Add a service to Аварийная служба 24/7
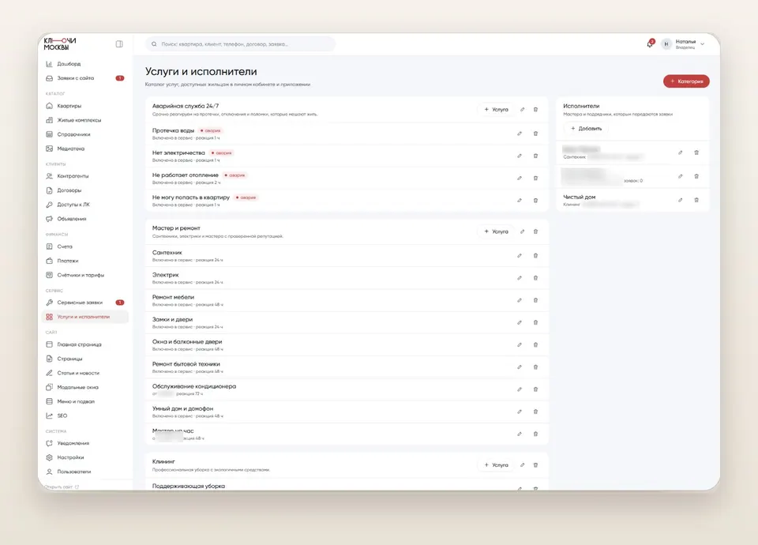 pyautogui.click(x=497, y=110)
